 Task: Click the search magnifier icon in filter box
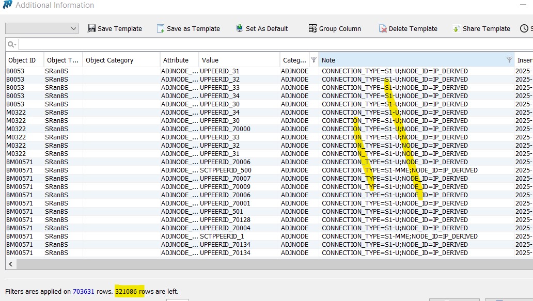click(11, 44)
